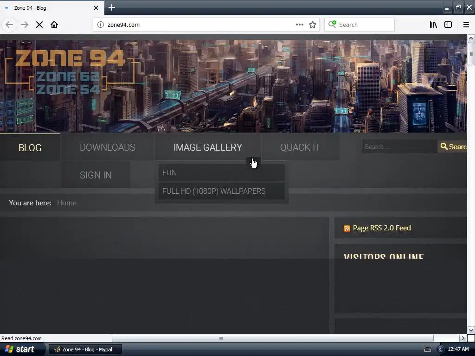475x356 pixels.
Task: Bookmark this page with the star icon
Action: [x=313, y=25]
